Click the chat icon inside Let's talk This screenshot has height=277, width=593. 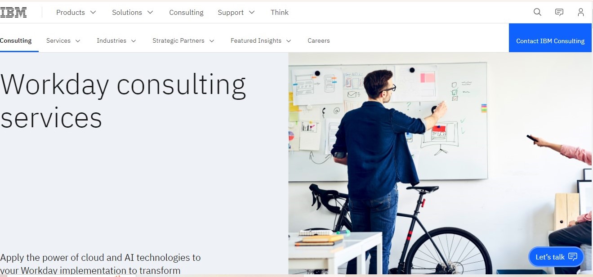click(573, 257)
